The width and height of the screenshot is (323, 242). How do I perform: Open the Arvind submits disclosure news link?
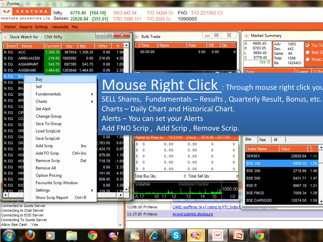(193, 214)
